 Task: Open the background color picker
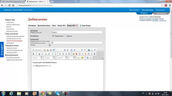click(x=83, y=58)
